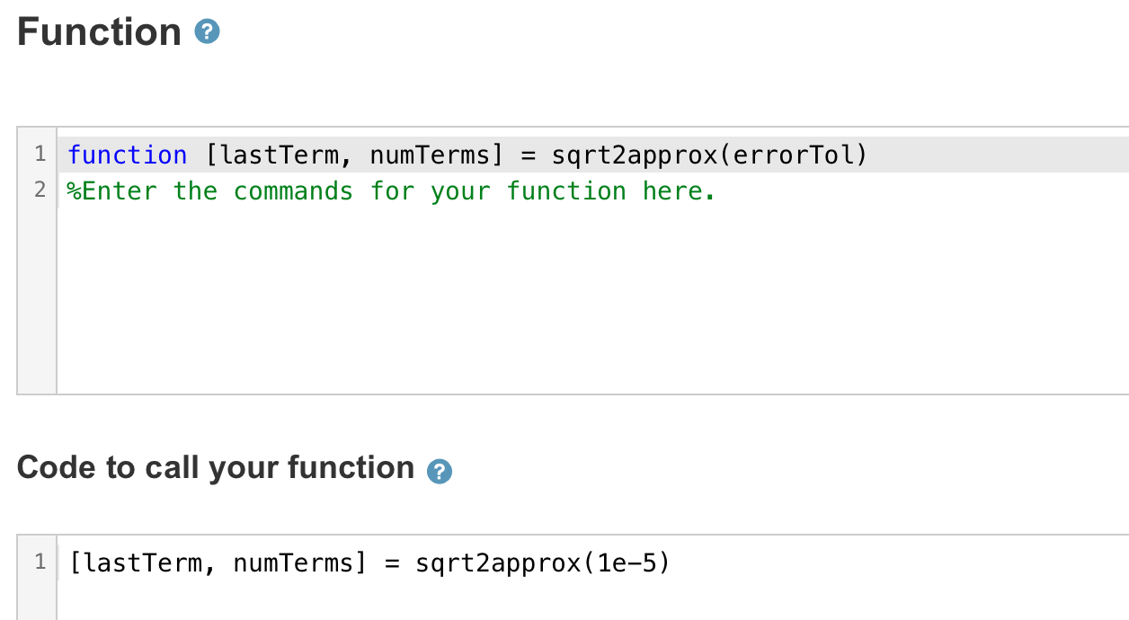Image resolution: width=1129 pixels, height=620 pixels.
Task: Click the Function section heading
Action: point(99,31)
